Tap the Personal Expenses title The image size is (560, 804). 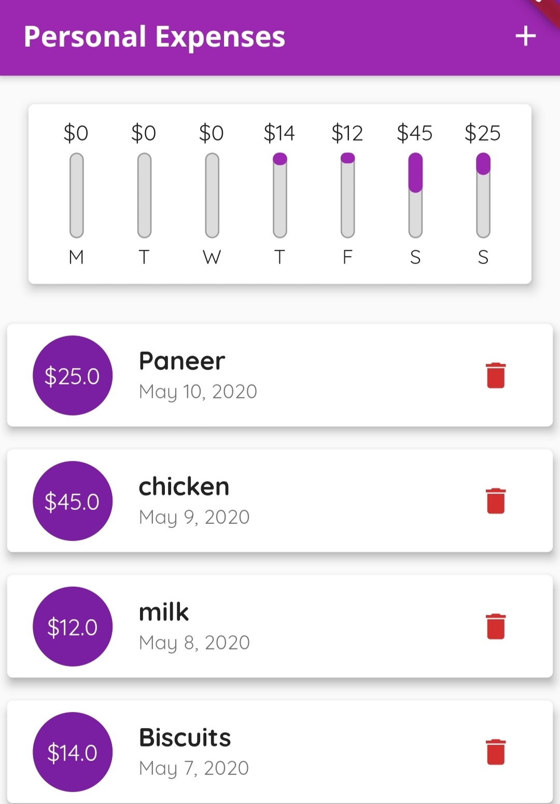click(x=155, y=37)
